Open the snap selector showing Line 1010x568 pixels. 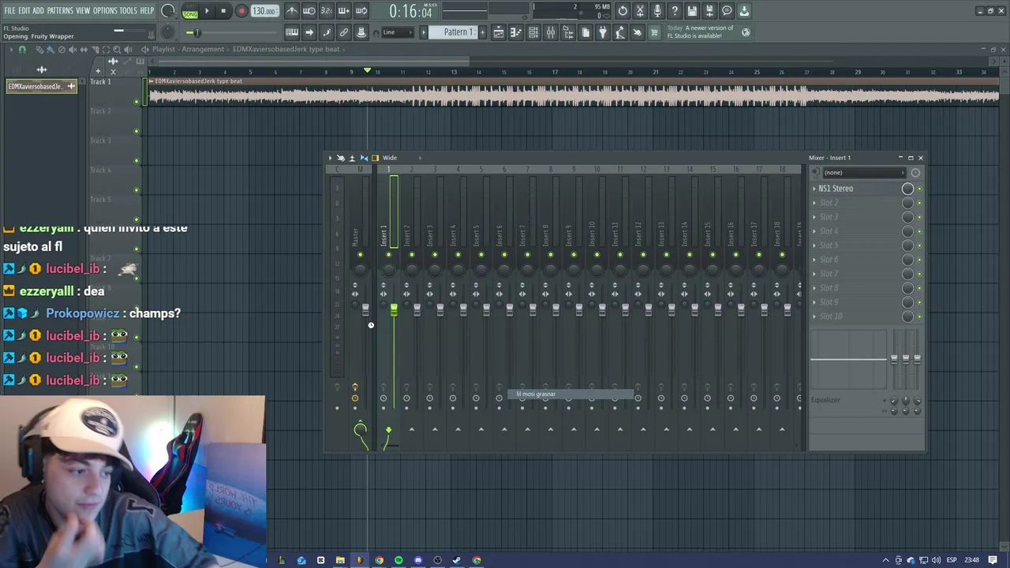(x=398, y=32)
